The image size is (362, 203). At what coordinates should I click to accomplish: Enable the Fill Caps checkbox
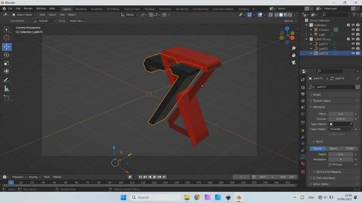pyautogui.click(x=330, y=165)
